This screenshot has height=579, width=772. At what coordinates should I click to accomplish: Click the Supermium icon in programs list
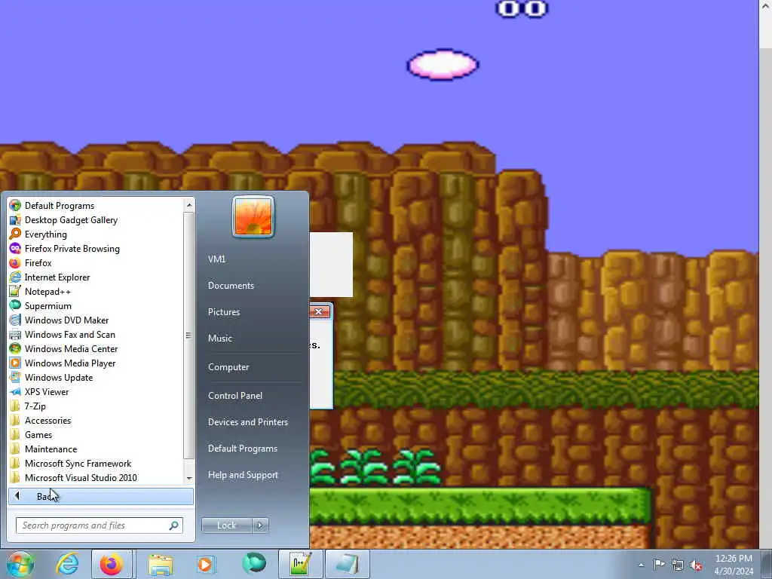click(x=15, y=306)
